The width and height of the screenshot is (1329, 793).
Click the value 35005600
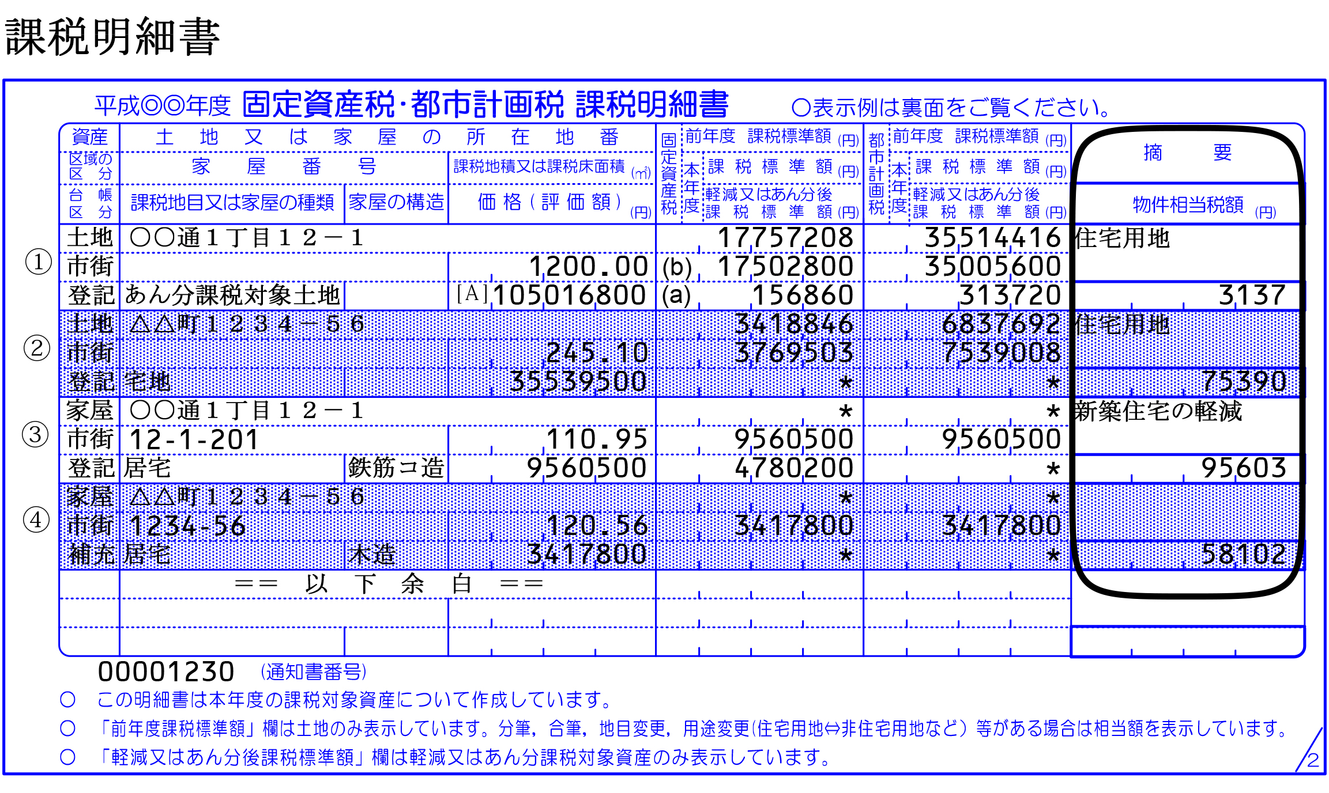993,267
